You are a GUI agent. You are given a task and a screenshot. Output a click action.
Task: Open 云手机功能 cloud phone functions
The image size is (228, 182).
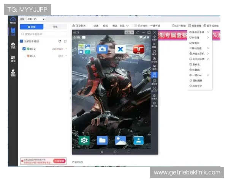(211, 26)
